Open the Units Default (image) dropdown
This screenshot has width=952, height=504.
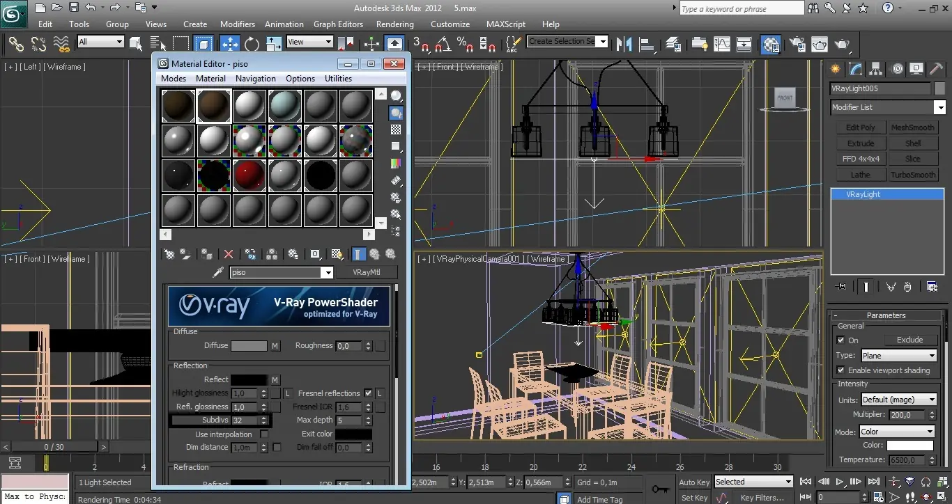coord(899,400)
